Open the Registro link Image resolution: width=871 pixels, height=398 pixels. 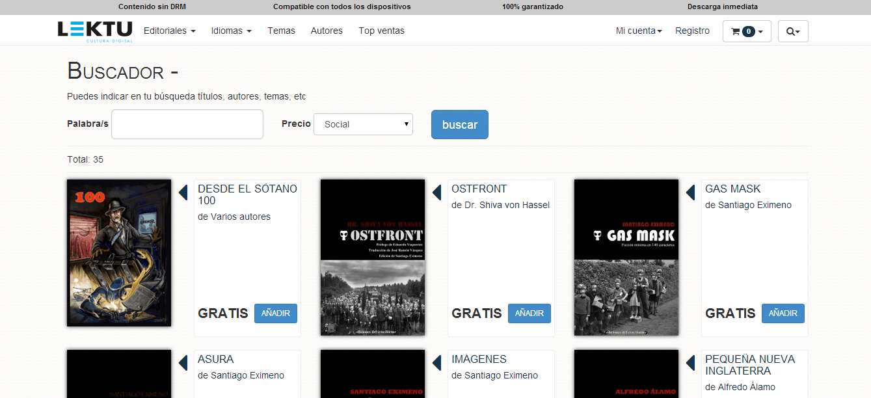coord(692,31)
